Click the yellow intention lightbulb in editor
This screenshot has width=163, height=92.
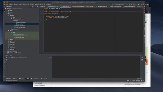[45, 10]
